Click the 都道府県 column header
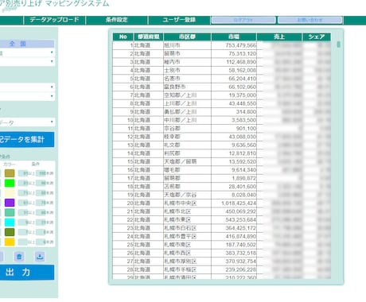The image size is (366, 302). (149, 37)
